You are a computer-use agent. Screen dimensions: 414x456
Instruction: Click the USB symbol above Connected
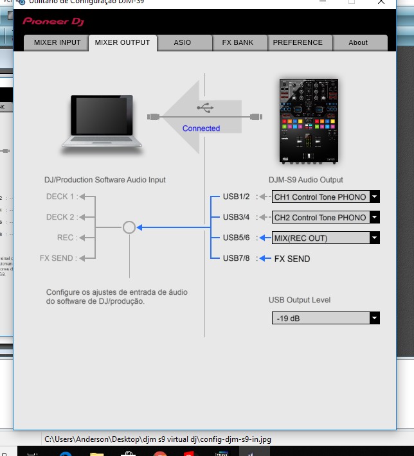[205, 108]
